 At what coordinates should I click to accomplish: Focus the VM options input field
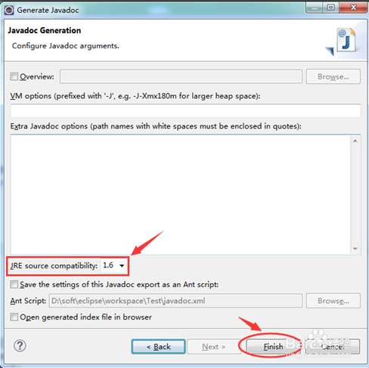click(185, 111)
